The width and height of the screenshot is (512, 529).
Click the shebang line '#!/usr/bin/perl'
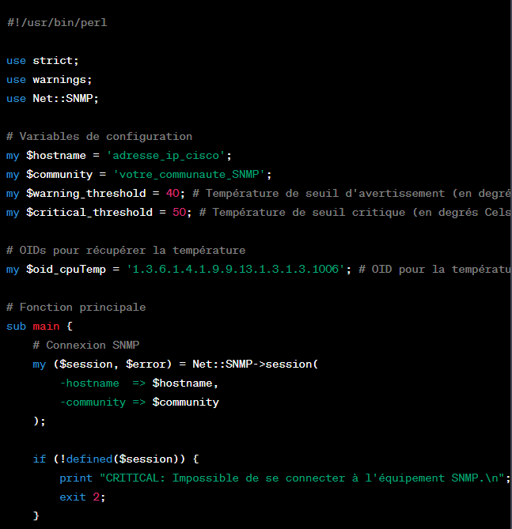pos(57,23)
